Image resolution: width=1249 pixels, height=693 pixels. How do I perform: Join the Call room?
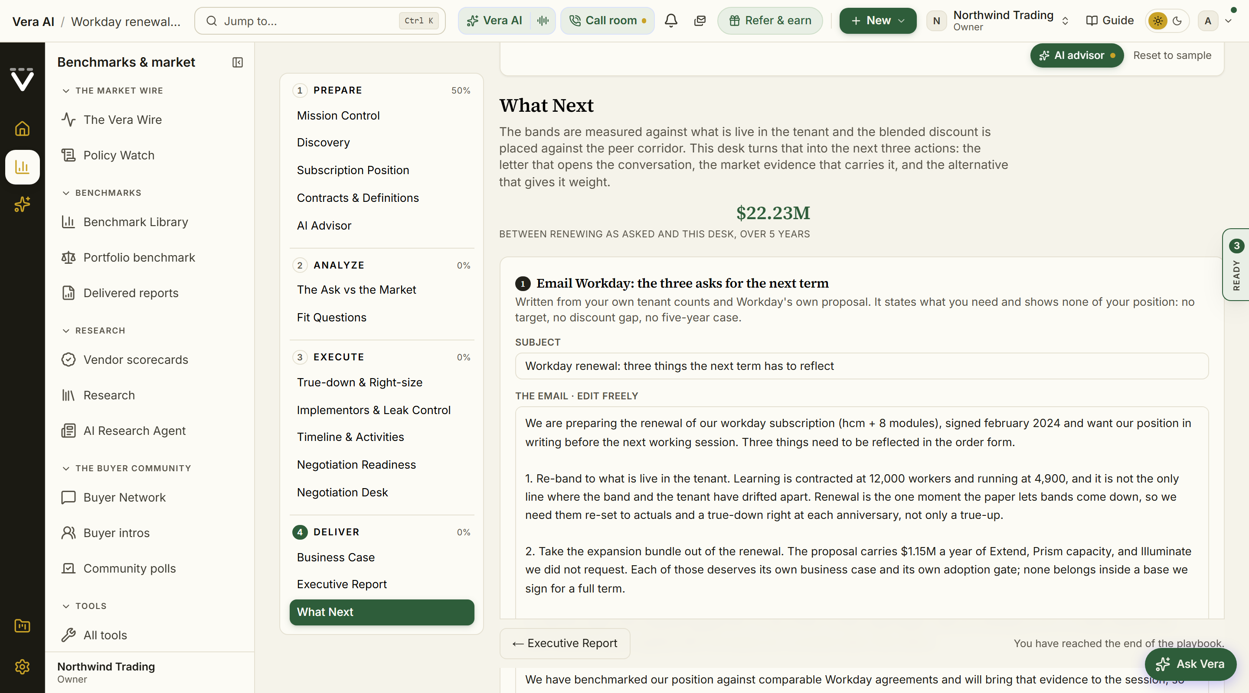coord(608,20)
